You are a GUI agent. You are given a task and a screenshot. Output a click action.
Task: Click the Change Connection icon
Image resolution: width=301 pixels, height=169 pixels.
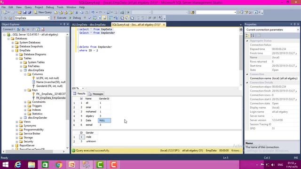coord(10,18)
